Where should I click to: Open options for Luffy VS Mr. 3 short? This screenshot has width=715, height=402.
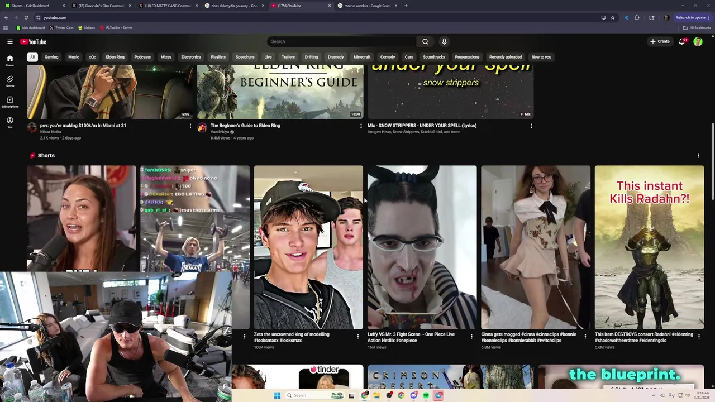[471, 336]
